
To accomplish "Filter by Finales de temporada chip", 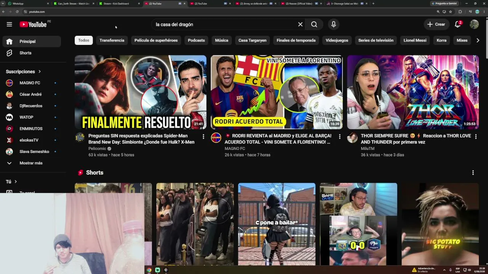I will [x=296, y=40].
